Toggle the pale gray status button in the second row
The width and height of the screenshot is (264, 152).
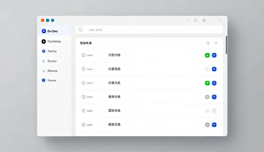click(207, 69)
